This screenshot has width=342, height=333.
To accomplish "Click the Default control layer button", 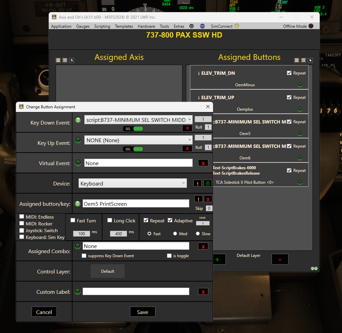I will point(108,271).
